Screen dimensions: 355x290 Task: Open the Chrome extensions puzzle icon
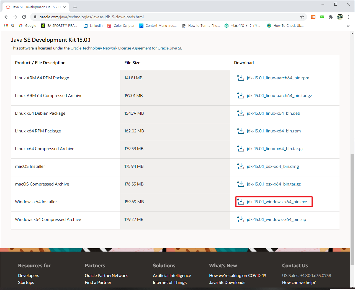pyautogui.click(x=331, y=17)
